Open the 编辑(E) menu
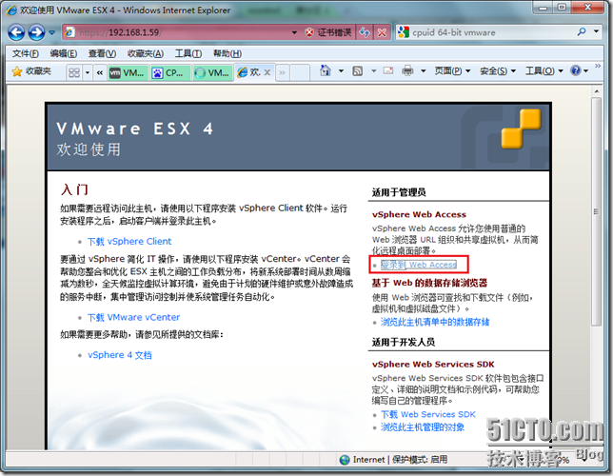The image size is (613, 476). coord(64,53)
